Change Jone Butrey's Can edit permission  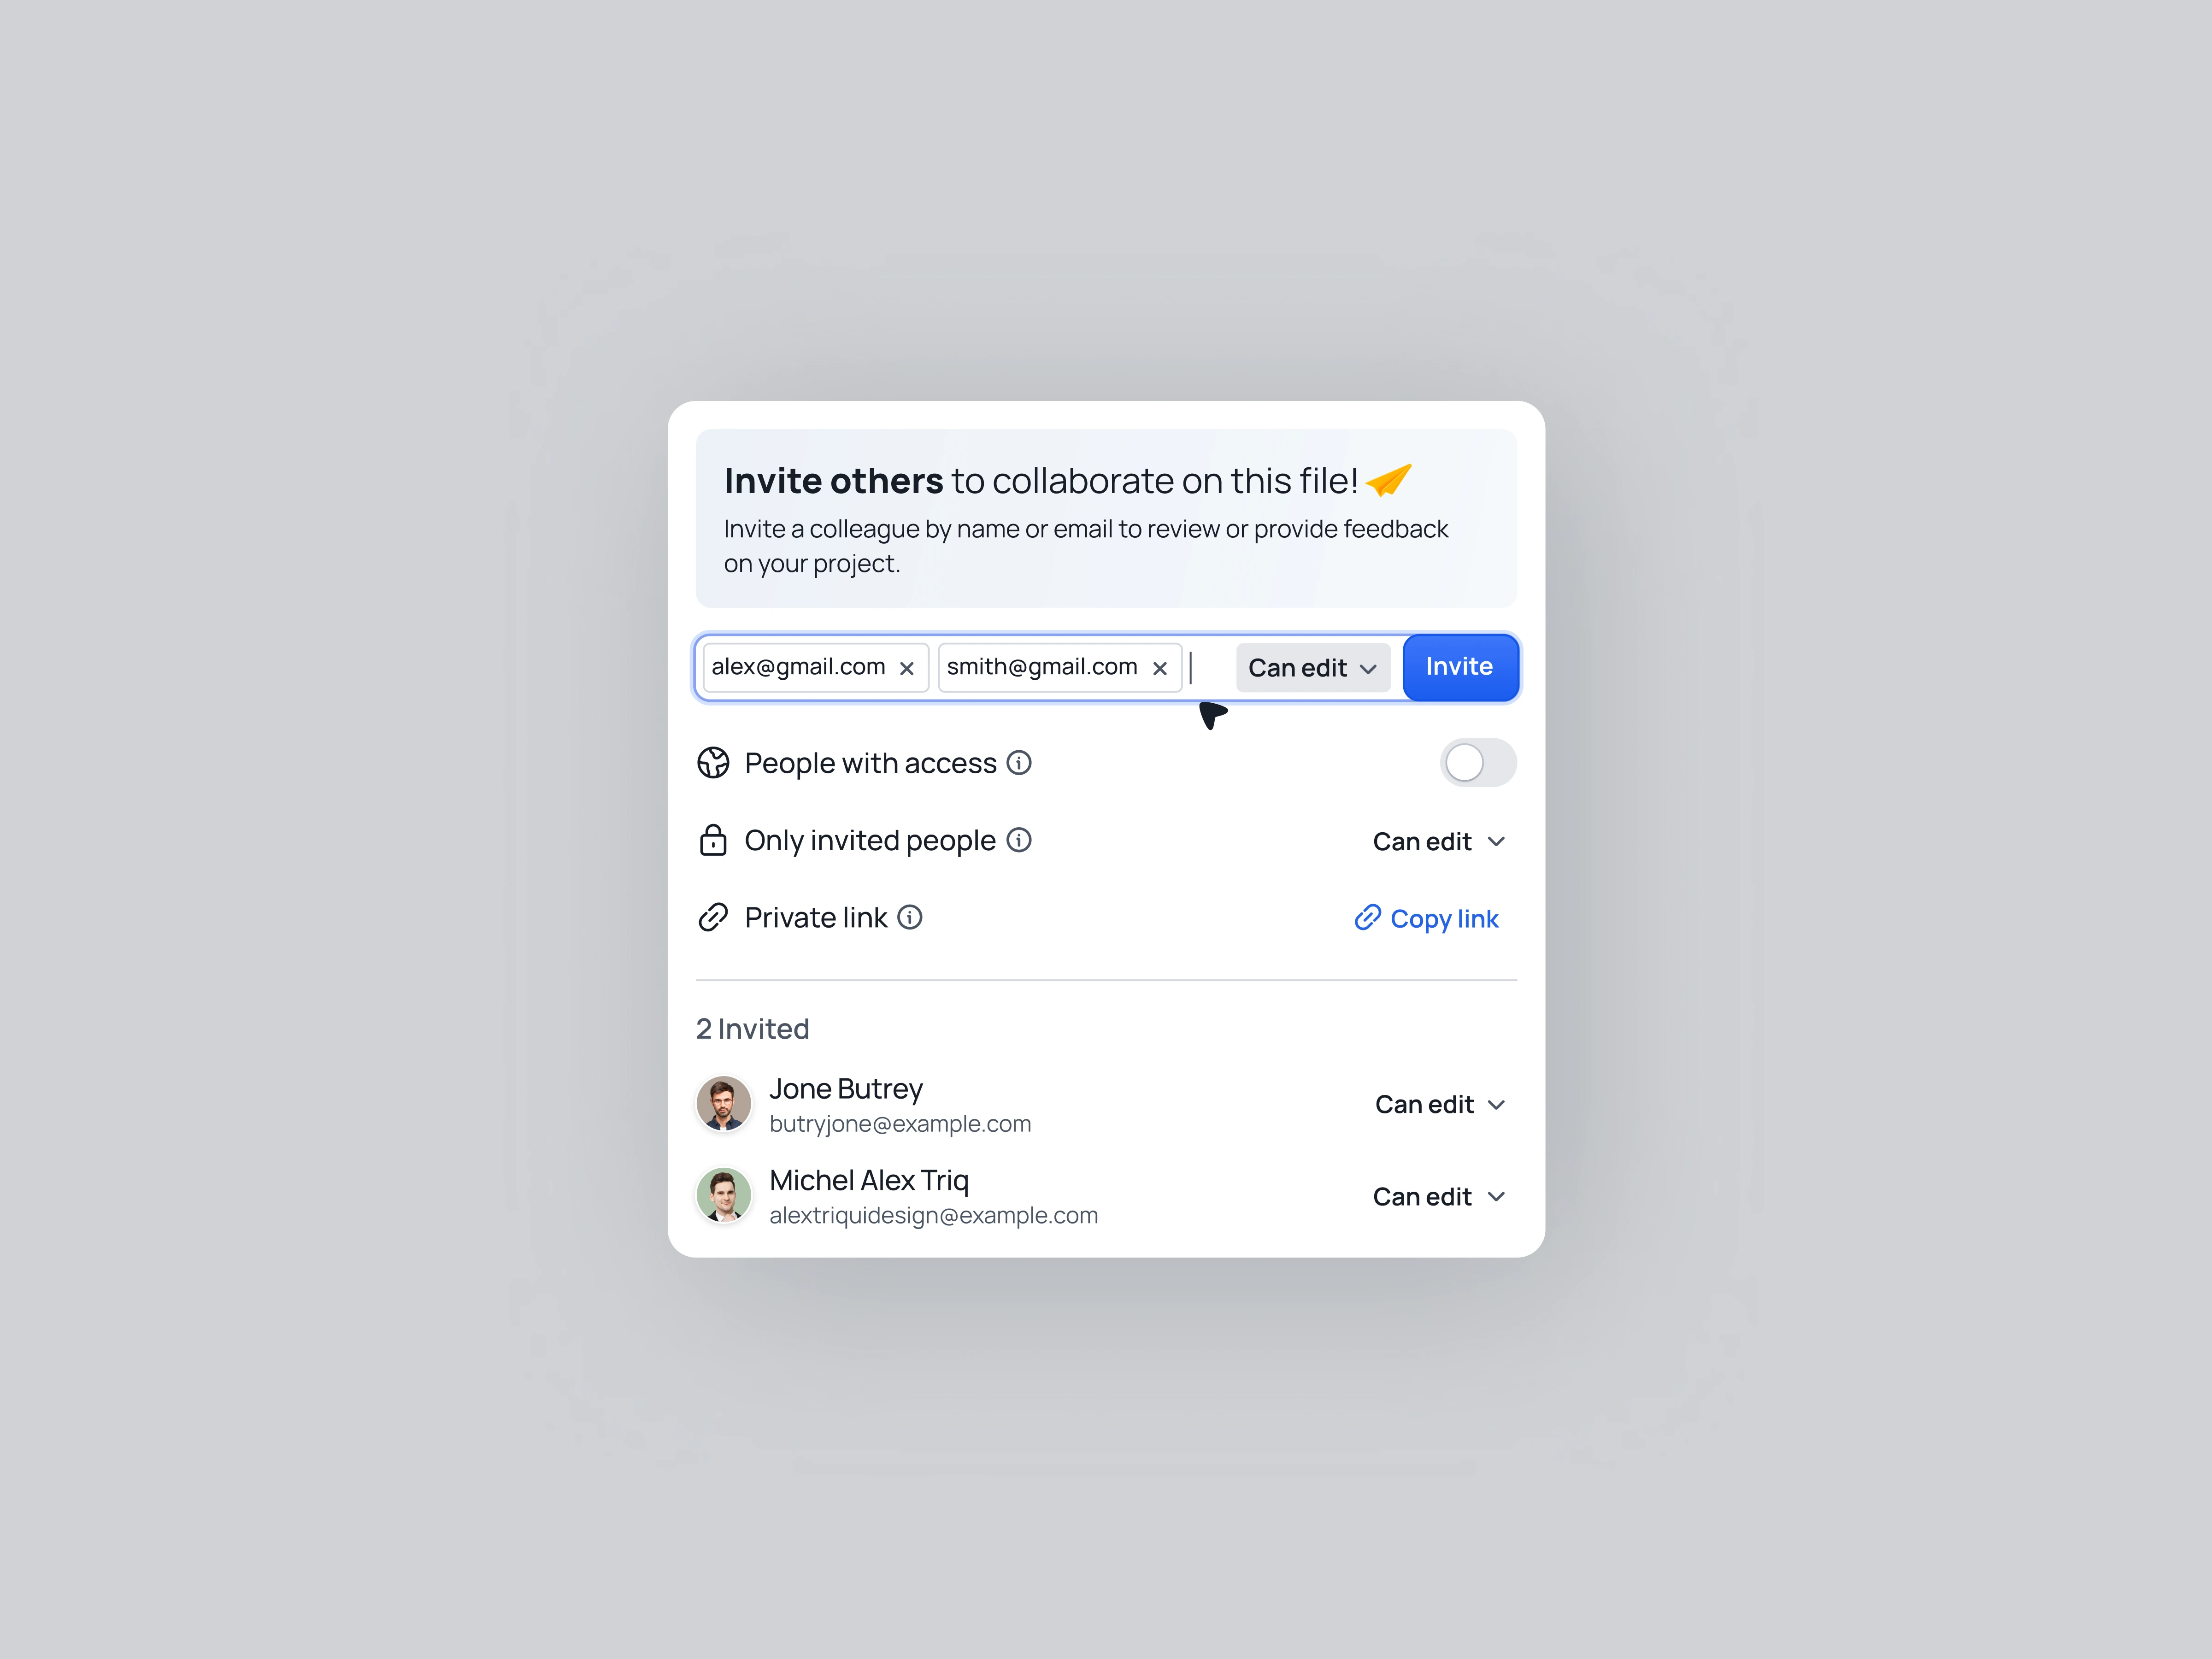tap(1439, 1105)
